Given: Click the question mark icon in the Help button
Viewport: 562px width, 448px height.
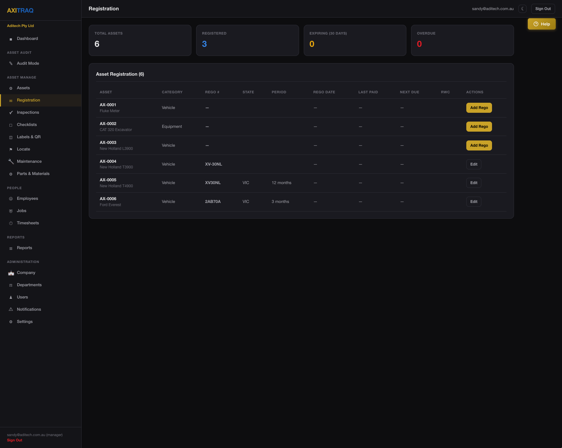Looking at the screenshot, I should point(536,24).
